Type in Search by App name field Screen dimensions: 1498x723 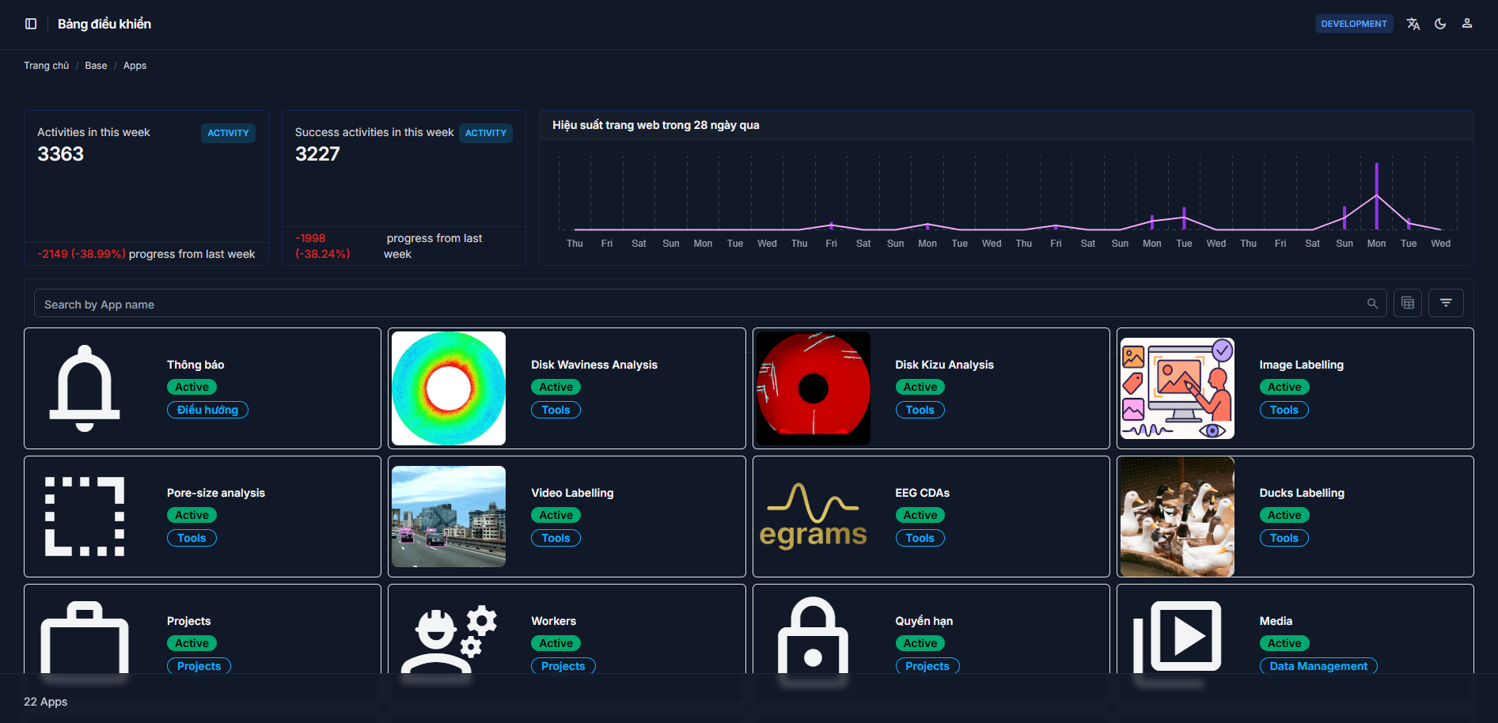click(x=696, y=305)
